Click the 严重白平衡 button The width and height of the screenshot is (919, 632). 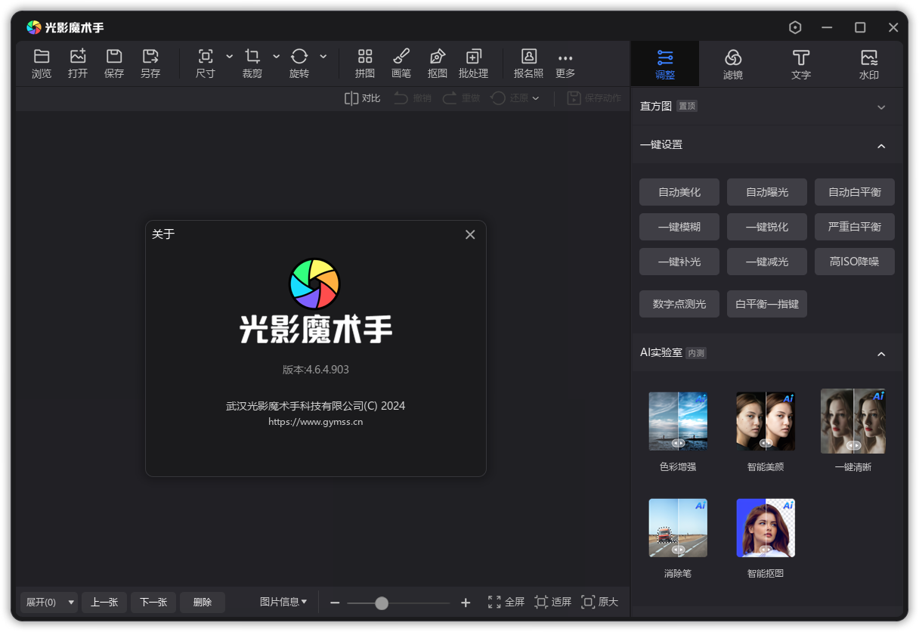coord(855,227)
